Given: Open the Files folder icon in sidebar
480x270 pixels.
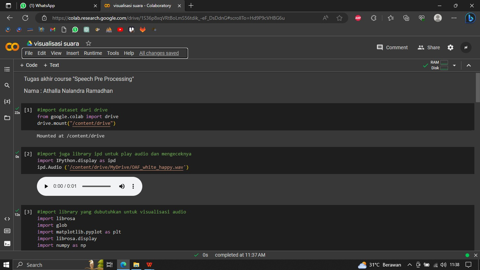Looking at the screenshot, I should click(7, 118).
